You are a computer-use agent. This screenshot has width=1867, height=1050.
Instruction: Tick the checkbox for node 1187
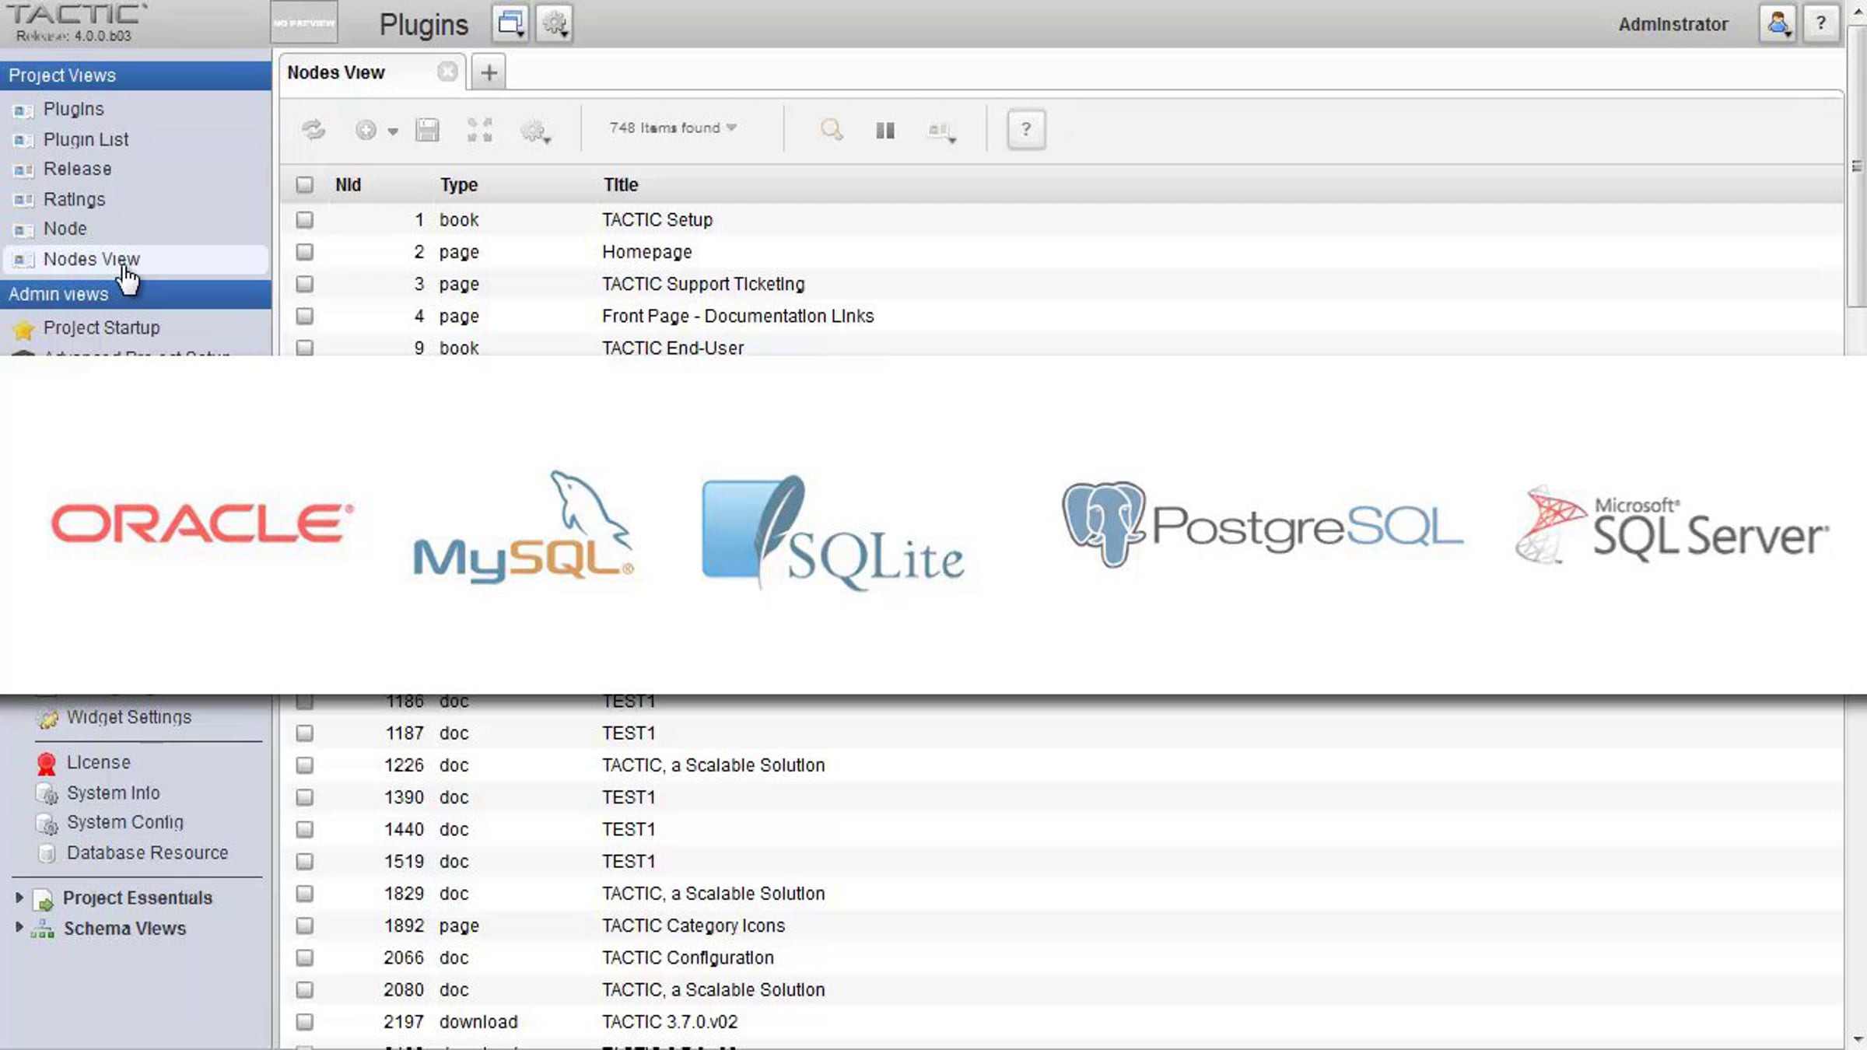click(304, 733)
